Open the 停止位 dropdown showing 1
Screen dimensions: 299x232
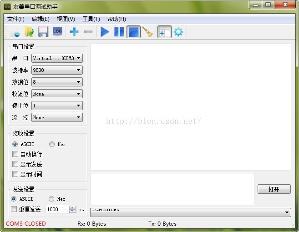57,106
